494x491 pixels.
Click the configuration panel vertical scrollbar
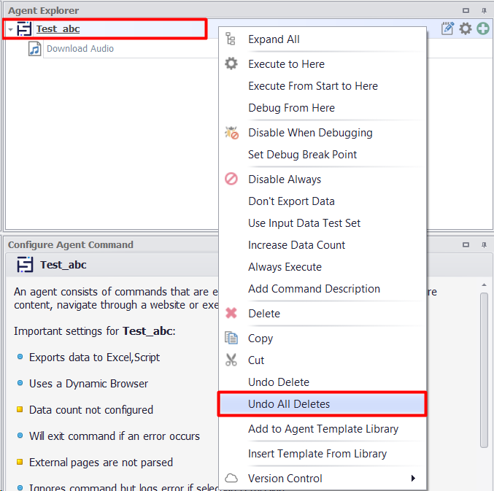coord(484,372)
